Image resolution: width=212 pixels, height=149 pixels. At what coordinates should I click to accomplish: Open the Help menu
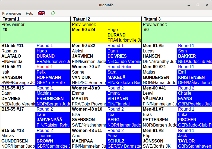[x=30, y=13]
